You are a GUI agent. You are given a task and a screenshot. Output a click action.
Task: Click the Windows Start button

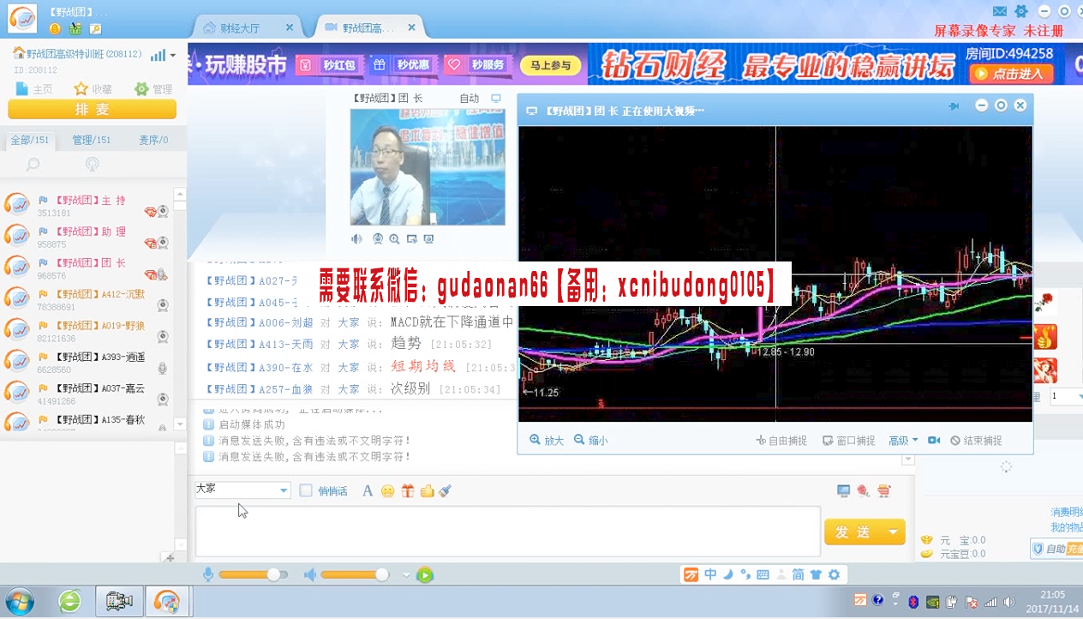[x=20, y=601]
